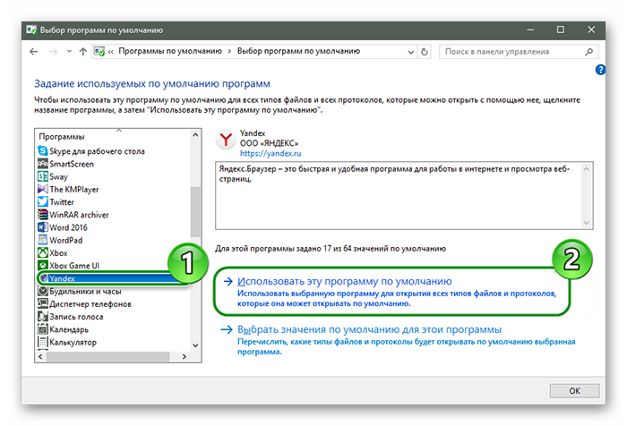Click the Xbox Game UI icon
The width and height of the screenshot is (627, 426).
click(x=42, y=265)
